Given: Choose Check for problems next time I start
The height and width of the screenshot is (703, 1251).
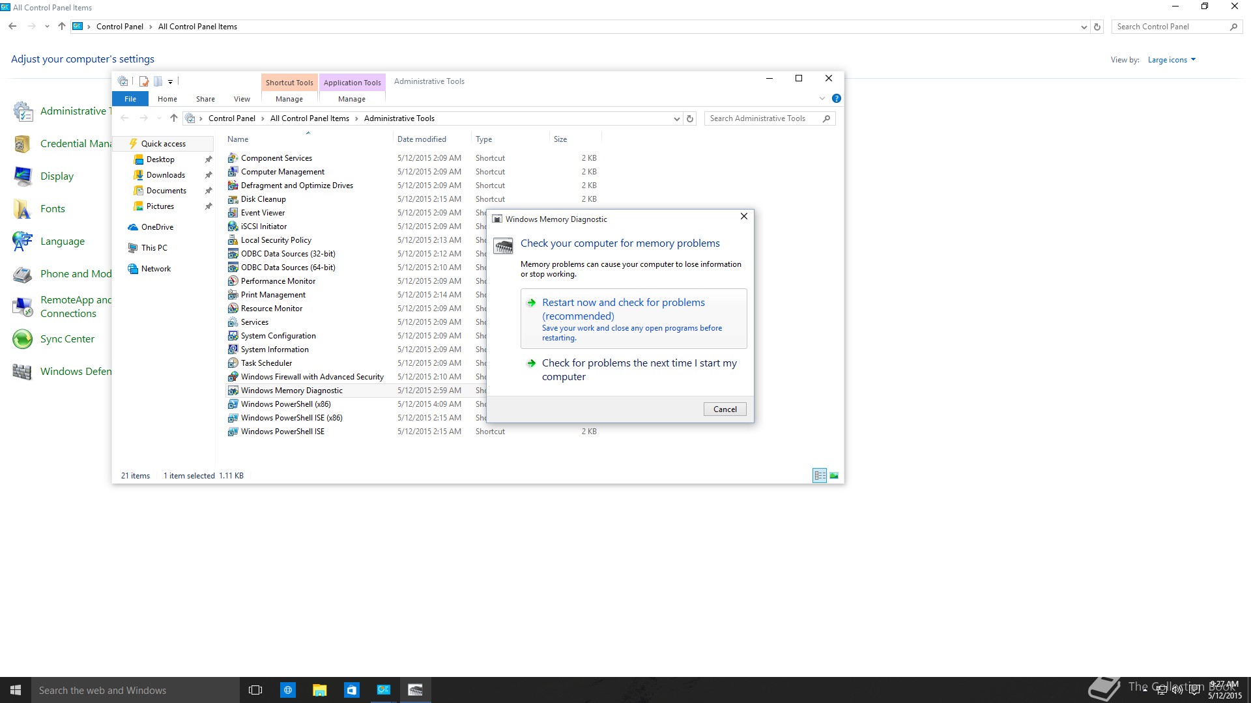Looking at the screenshot, I should (x=633, y=370).
